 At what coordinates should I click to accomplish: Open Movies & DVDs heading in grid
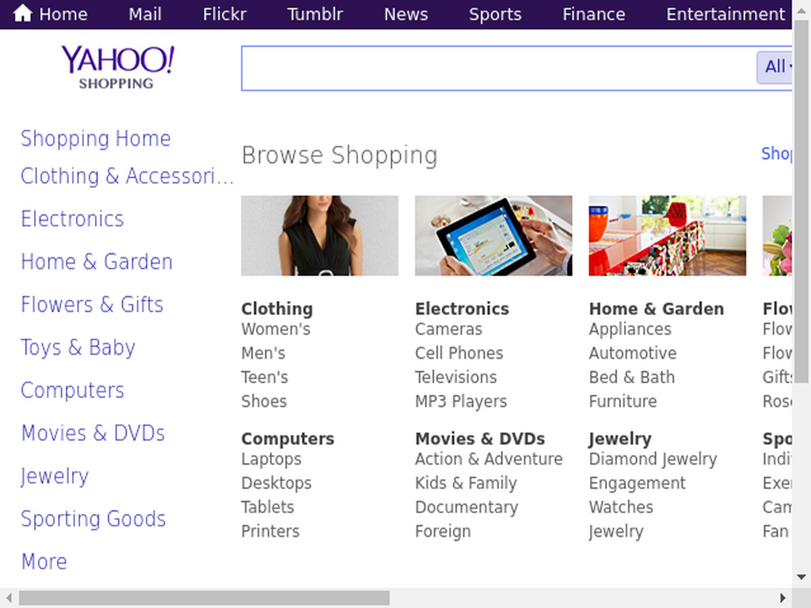(x=480, y=439)
